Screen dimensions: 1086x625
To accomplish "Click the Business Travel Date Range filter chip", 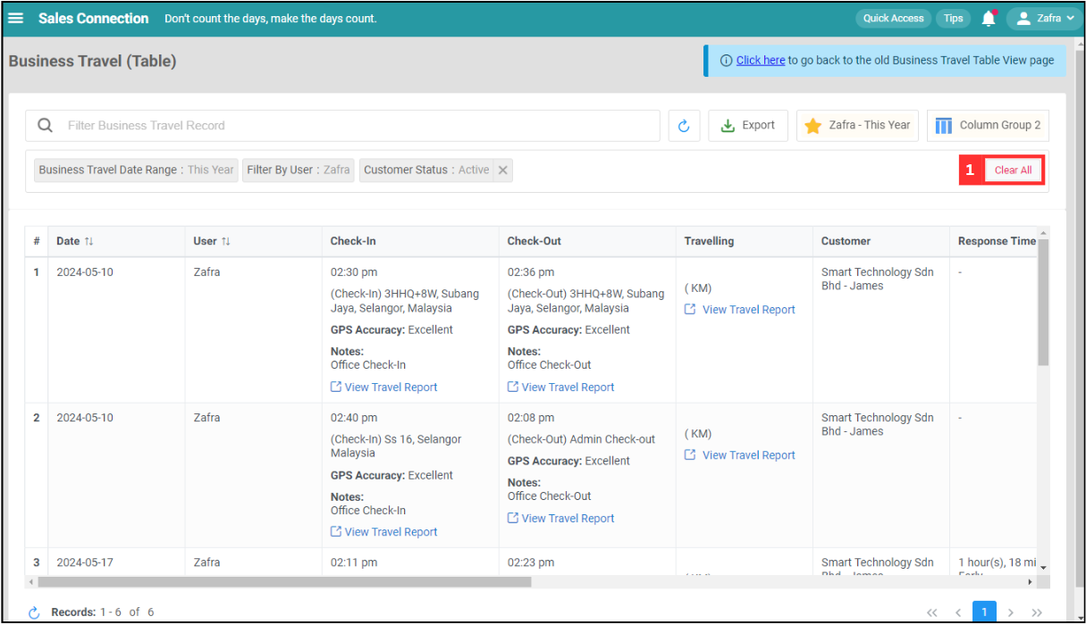I will coord(136,170).
